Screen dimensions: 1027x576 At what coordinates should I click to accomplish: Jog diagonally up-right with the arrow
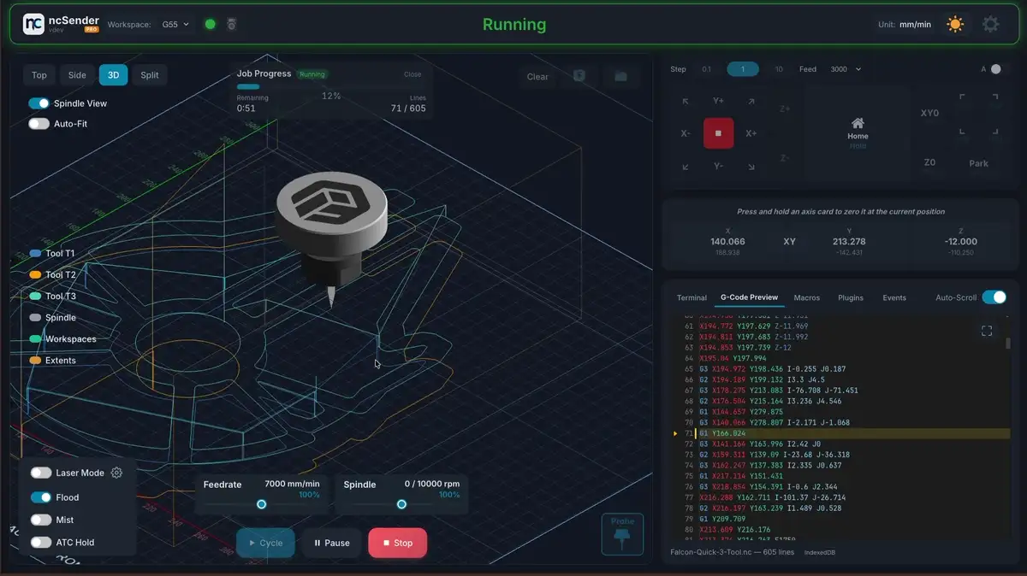[x=751, y=102]
